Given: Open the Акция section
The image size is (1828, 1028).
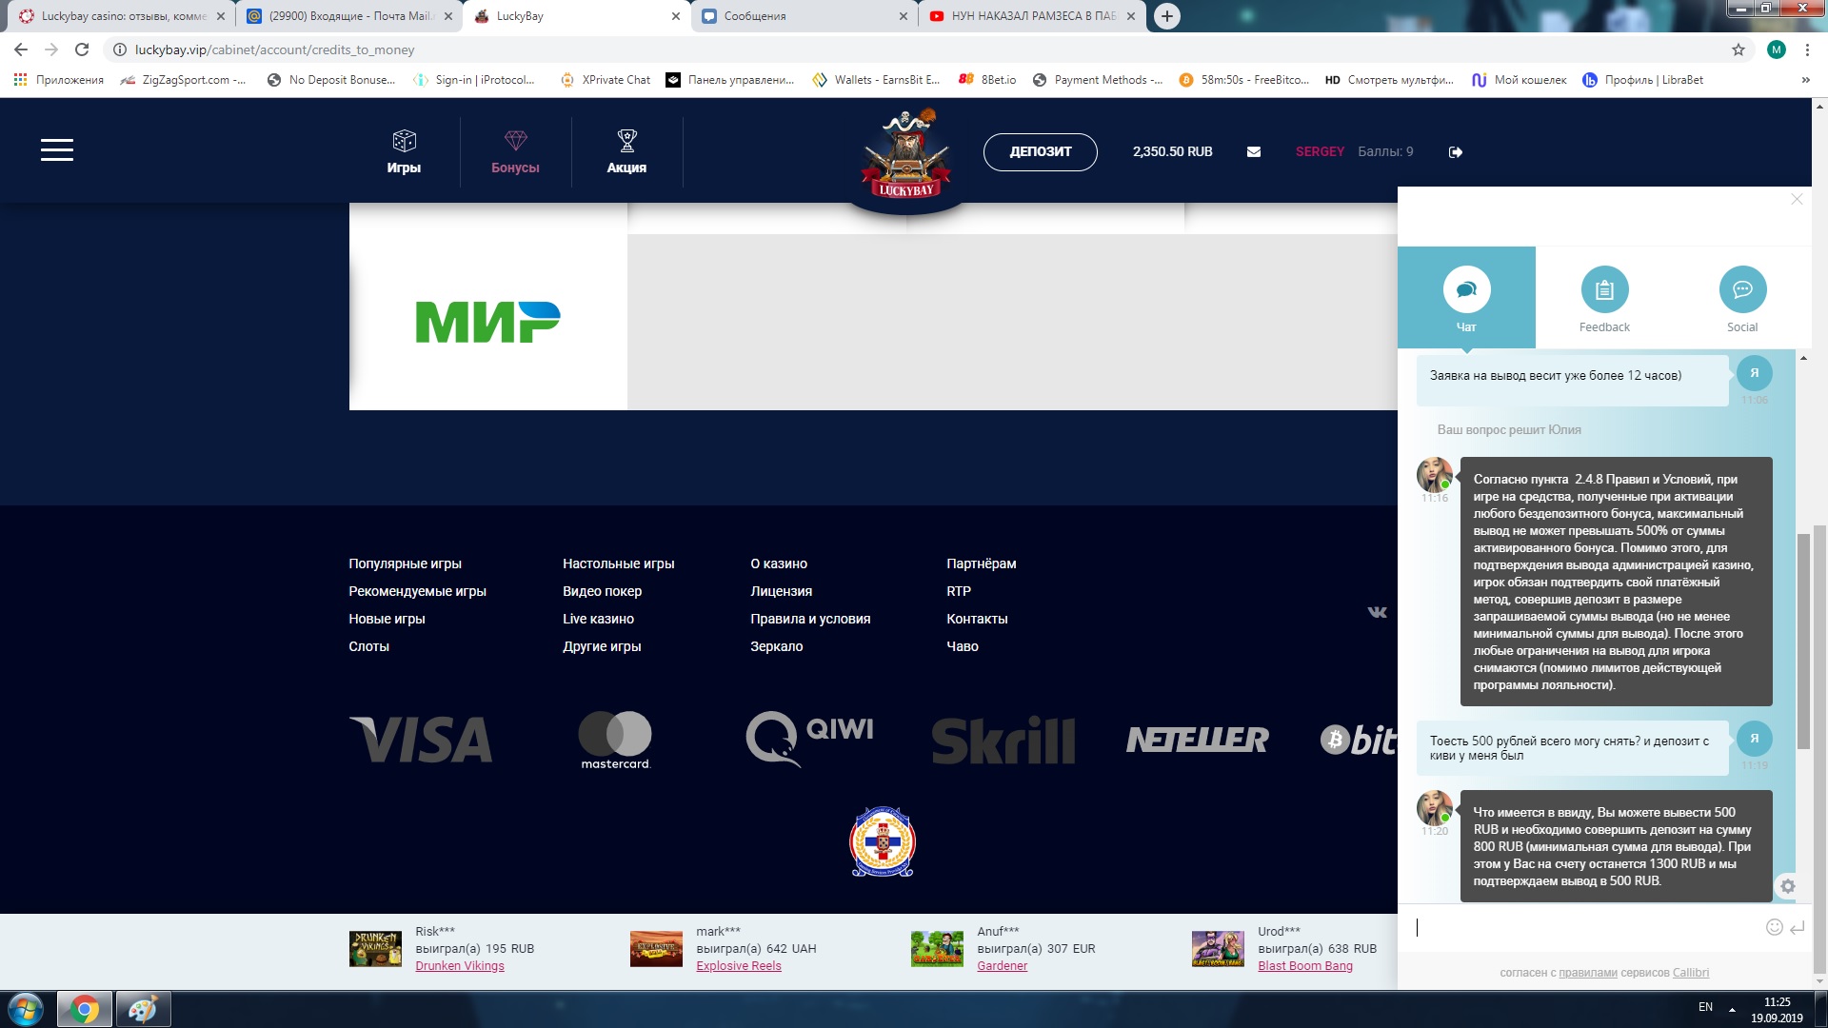Looking at the screenshot, I should pyautogui.click(x=626, y=151).
